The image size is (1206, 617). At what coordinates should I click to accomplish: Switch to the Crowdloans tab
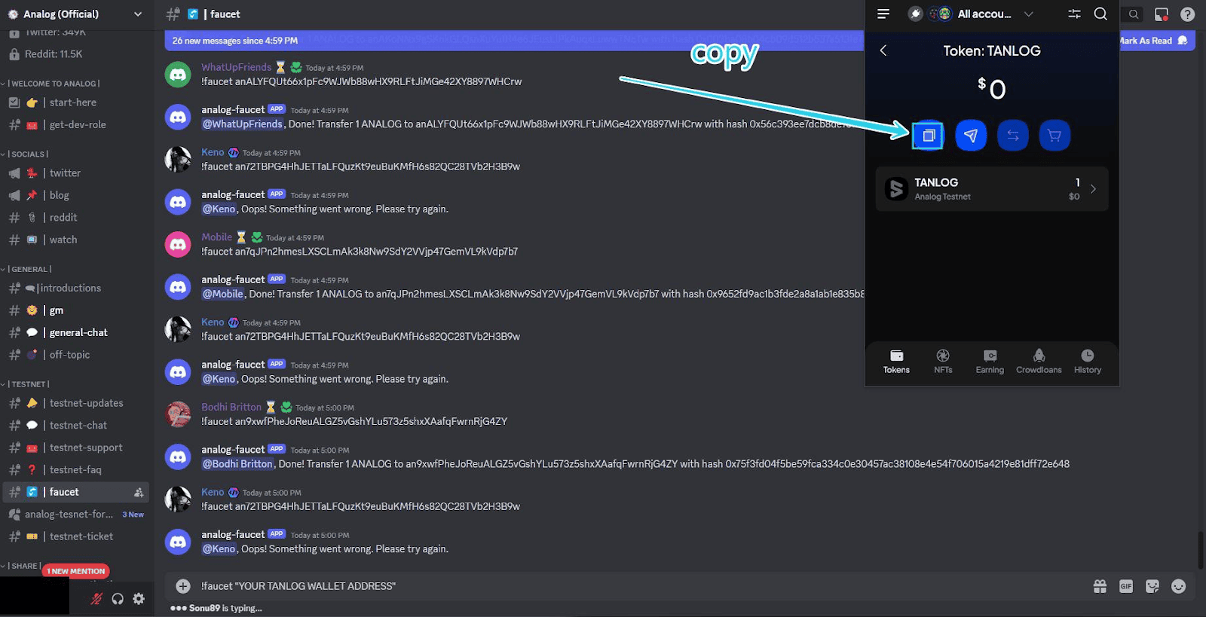(1039, 362)
